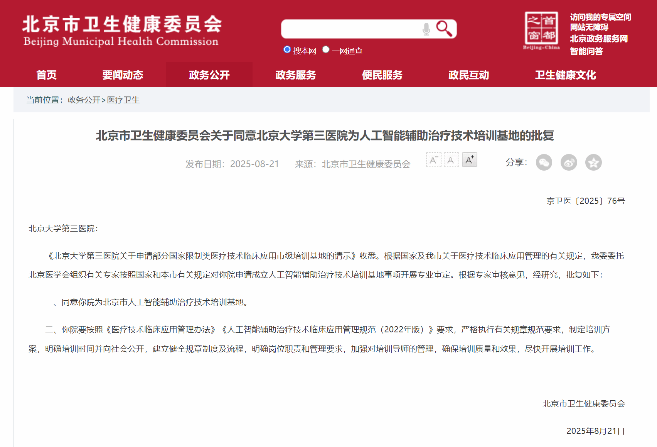Reset font size with middle A icon
This screenshot has height=447, width=657.
451,160
